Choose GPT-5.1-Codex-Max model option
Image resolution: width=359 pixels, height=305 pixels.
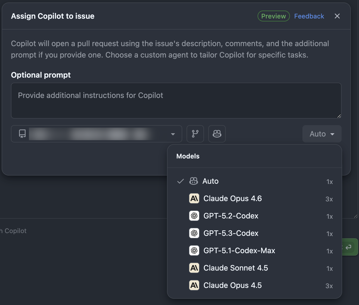click(239, 250)
